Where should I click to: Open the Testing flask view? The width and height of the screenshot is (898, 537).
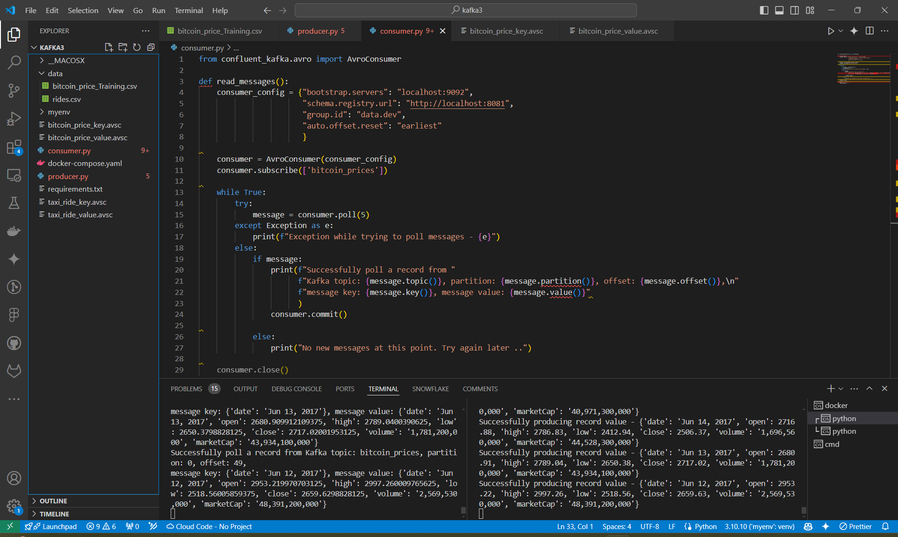(x=14, y=203)
